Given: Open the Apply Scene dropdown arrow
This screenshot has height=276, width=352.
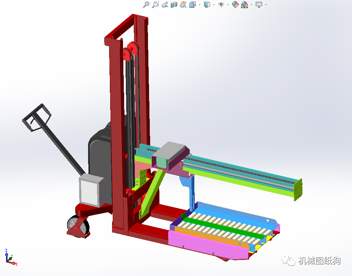Looking at the screenshot, I should tap(251, 5).
